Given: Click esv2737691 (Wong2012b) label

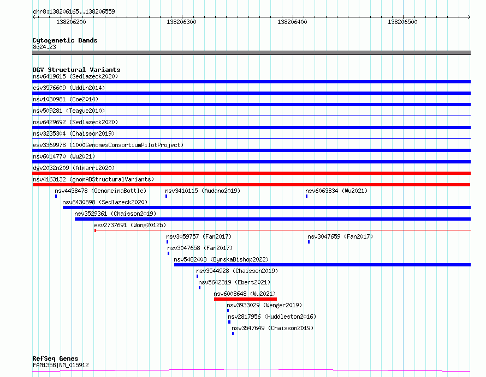Looking at the screenshot, I should [x=130, y=225].
